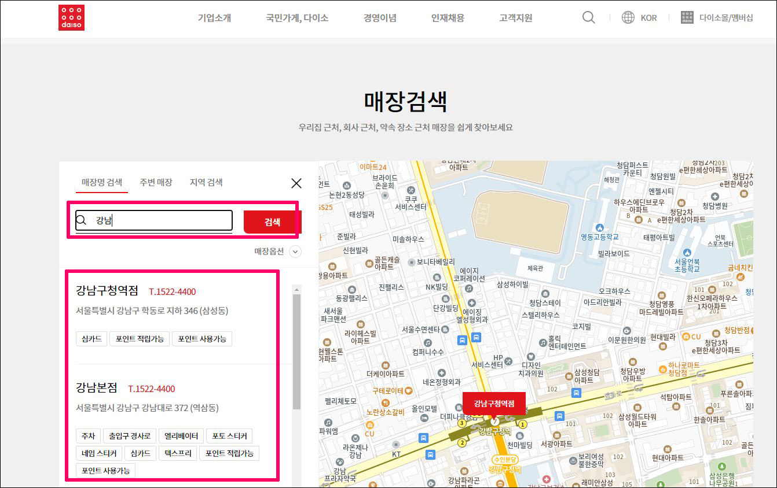Switch to 지역 검색 tab

[x=206, y=182]
